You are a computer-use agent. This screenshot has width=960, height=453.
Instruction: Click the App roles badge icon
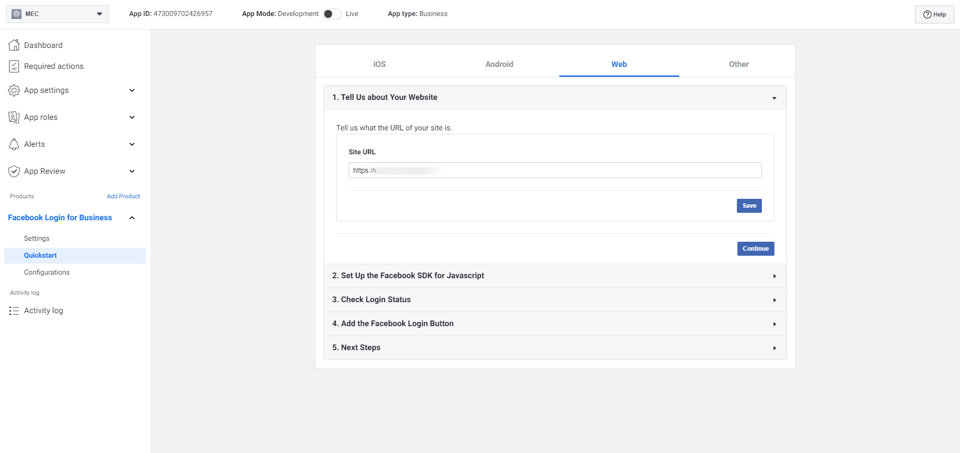[x=14, y=117]
